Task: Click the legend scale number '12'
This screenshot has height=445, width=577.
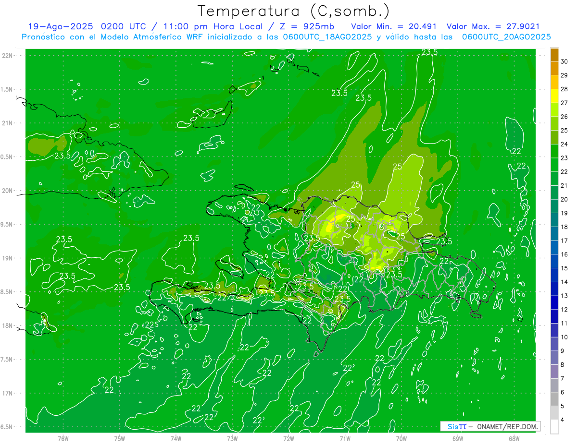Action: pyautogui.click(x=564, y=310)
